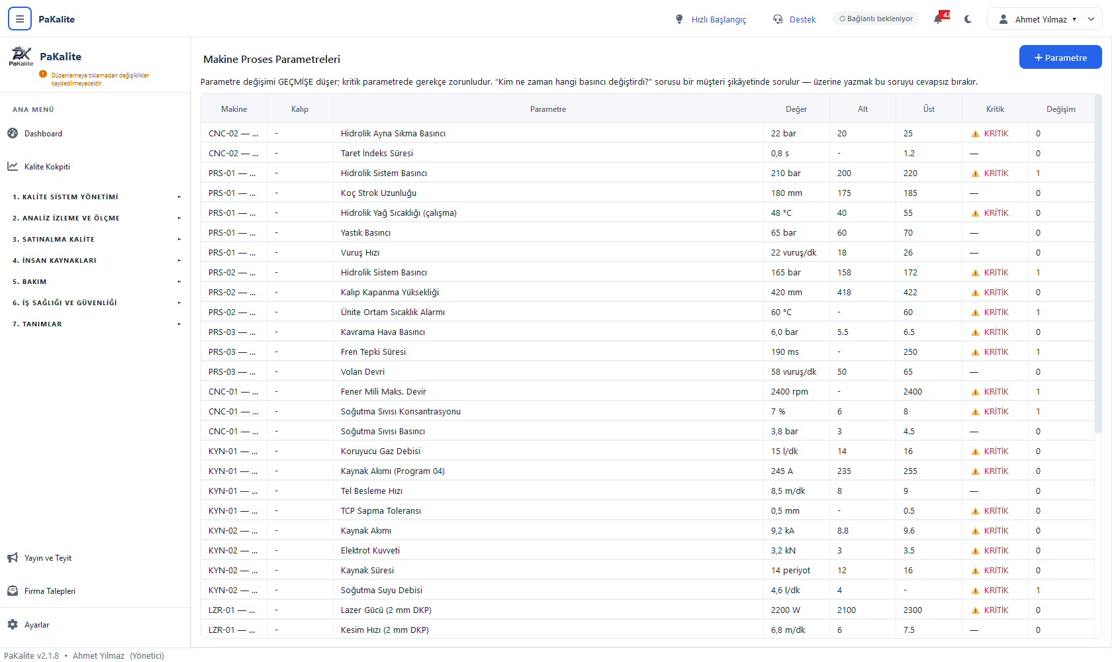Image resolution: width=1112 pixels, height=662 pixels.
Task: Click the Ayarlar gear icon
Action: pos(13,624)
